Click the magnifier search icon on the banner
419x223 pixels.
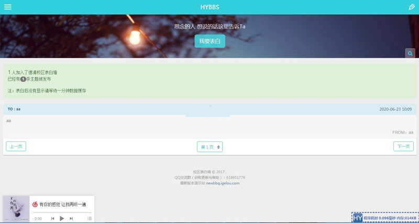pyautogui.click(x=410, y=53)
